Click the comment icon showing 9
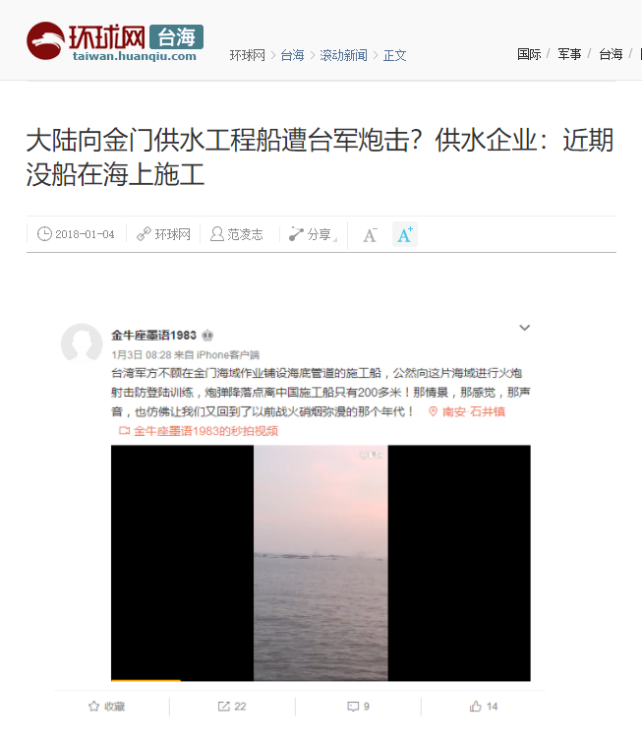 [353, 707]
